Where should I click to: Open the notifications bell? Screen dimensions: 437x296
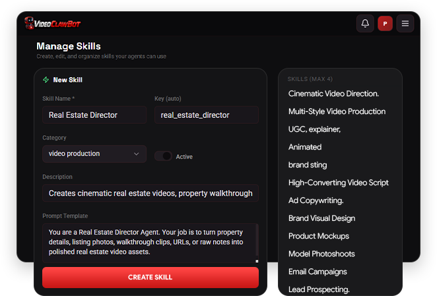(x=365, y=23)
